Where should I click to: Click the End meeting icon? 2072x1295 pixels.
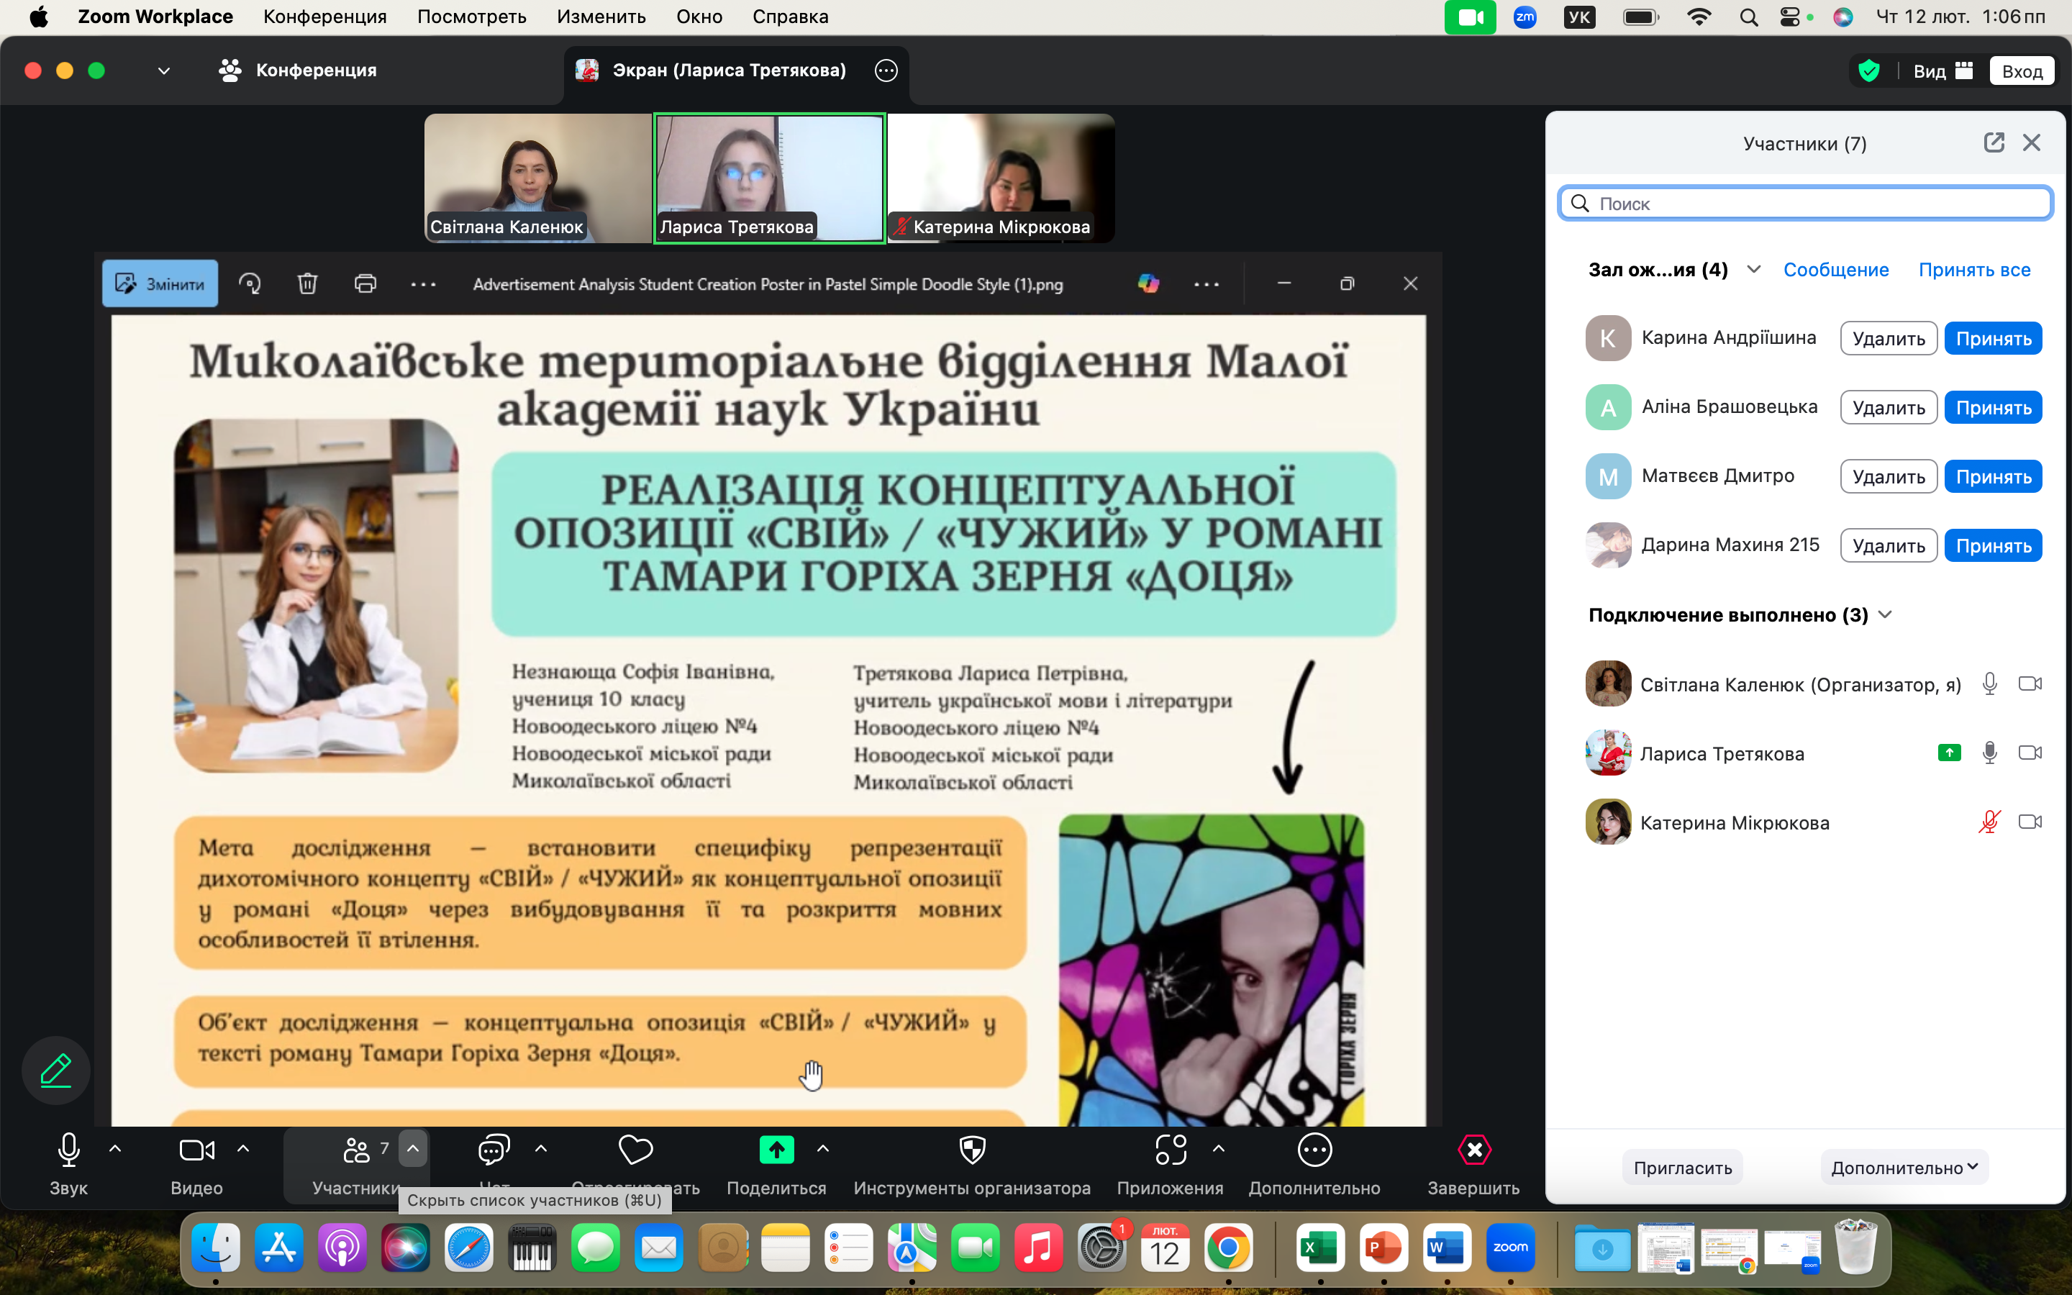coord(1473,1150)
